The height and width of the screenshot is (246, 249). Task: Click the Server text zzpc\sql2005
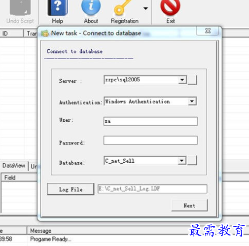click(123, 80)
